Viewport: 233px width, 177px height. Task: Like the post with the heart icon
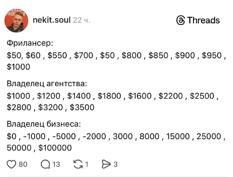pos(11,164)
